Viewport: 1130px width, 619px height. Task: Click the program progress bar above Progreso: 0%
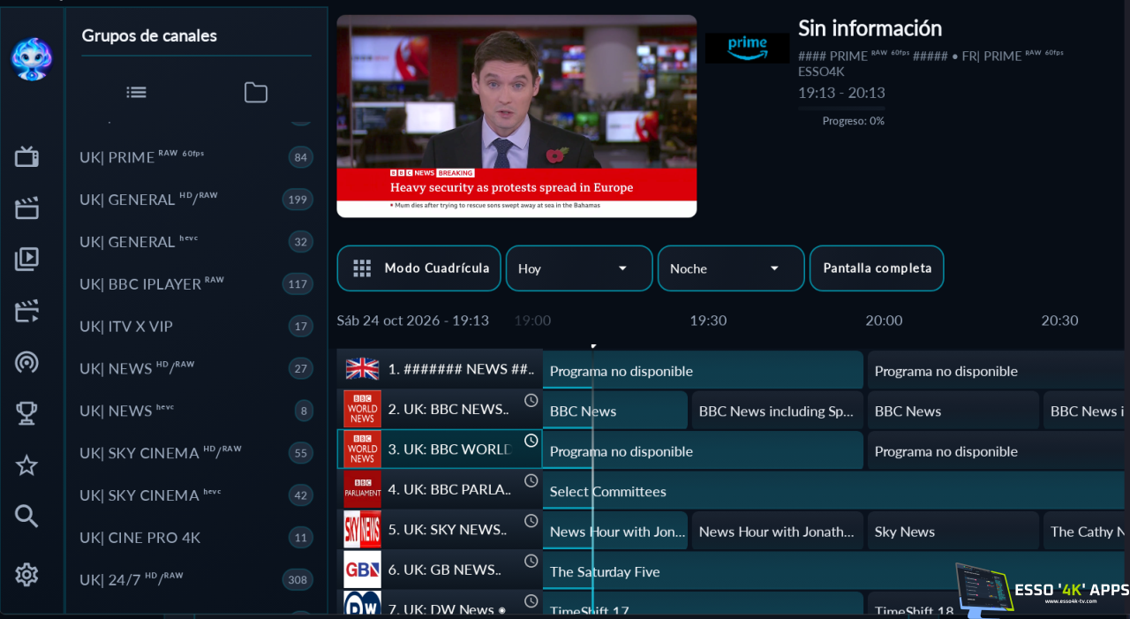(841, 109)
